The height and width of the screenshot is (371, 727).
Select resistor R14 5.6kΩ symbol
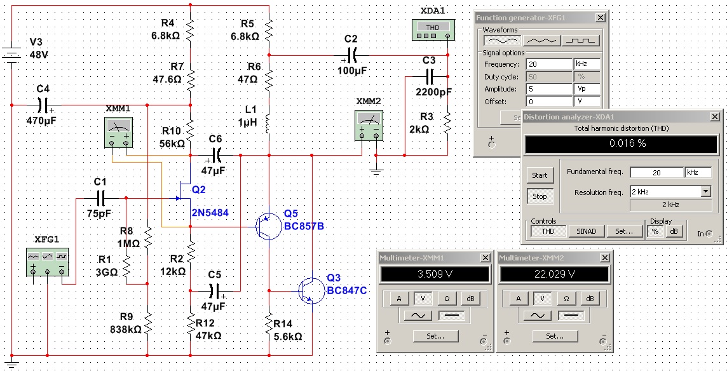click(x=269, y=324)
